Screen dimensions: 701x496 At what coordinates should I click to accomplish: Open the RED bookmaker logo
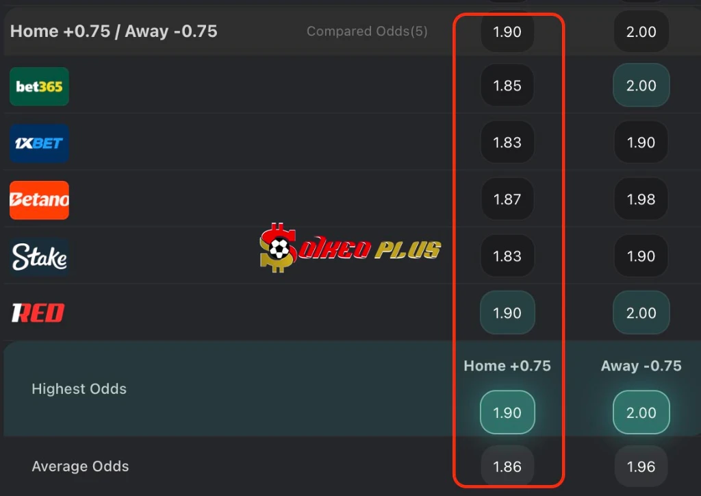click(38, 312)
